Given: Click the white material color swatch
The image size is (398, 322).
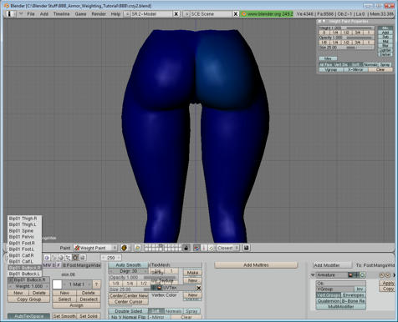Looking at the screenshot, I should pos(57,284).
